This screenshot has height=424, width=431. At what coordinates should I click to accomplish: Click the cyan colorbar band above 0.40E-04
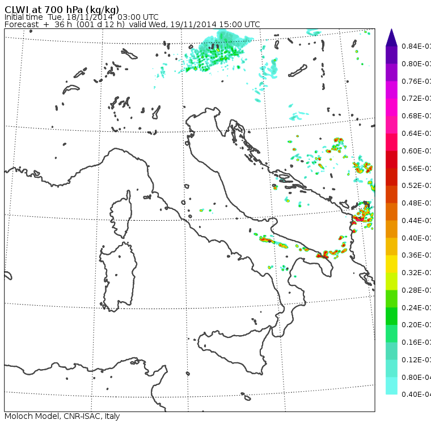(391, 386)
